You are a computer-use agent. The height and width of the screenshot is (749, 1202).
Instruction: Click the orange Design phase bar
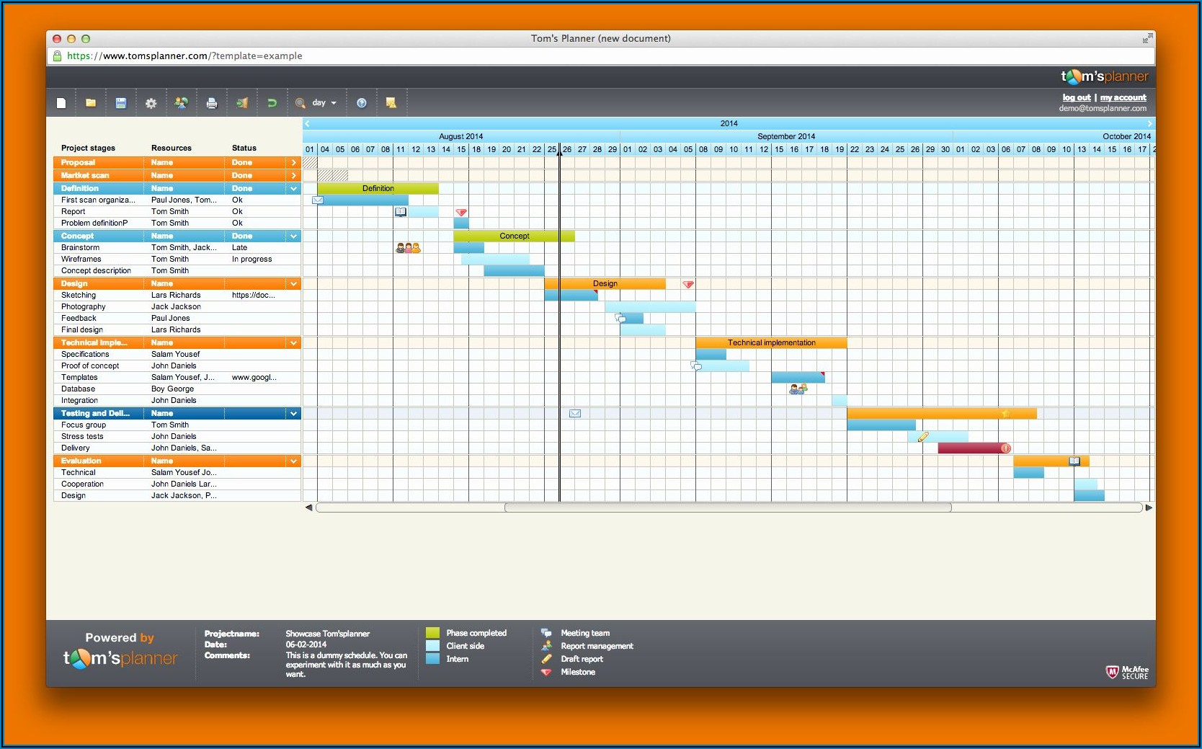pos(605,284)
